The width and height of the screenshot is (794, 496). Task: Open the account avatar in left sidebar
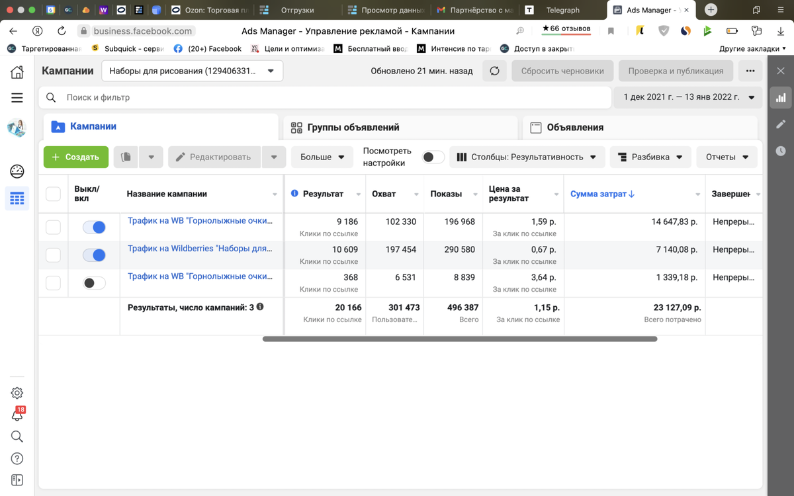pos(17,128)
